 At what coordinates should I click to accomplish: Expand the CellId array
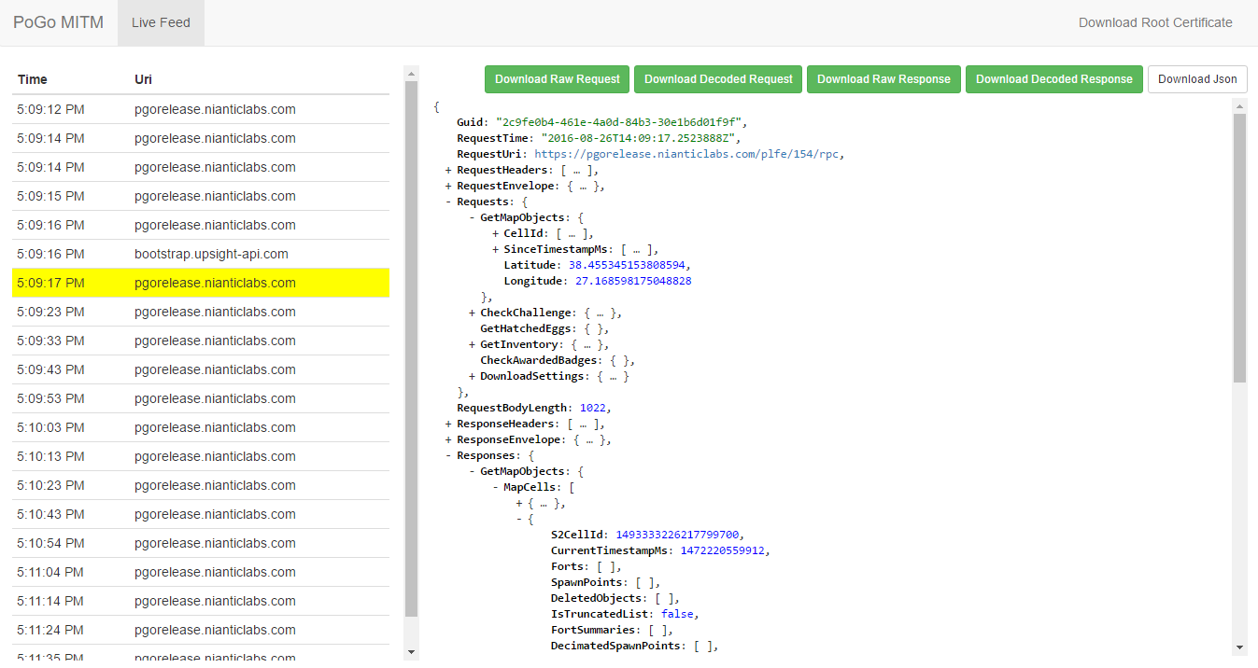pyautogui.click(x=495, y=233)
